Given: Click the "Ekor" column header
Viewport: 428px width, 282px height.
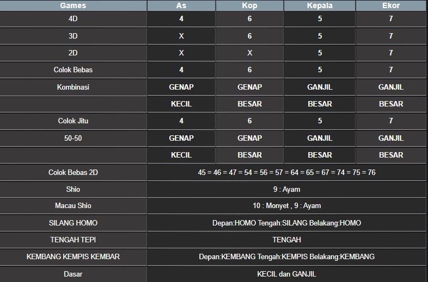Looking at the screenshot, I should [x=391, y=5].
